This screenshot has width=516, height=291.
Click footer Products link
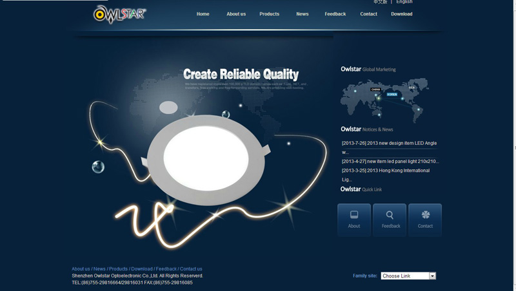[118, 268]
